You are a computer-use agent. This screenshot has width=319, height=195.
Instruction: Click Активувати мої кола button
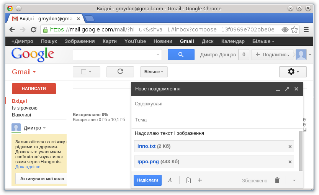42,179
